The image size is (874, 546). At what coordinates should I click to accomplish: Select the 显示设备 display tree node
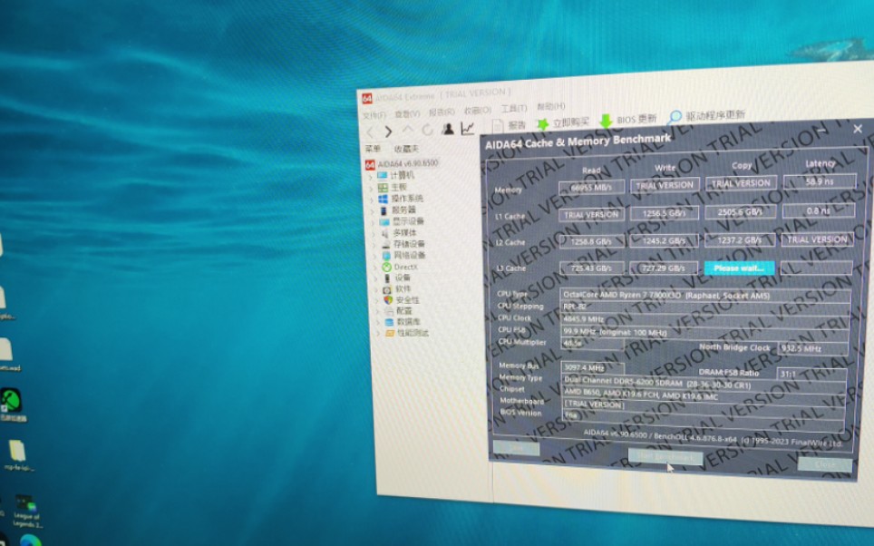pos(402,221)
